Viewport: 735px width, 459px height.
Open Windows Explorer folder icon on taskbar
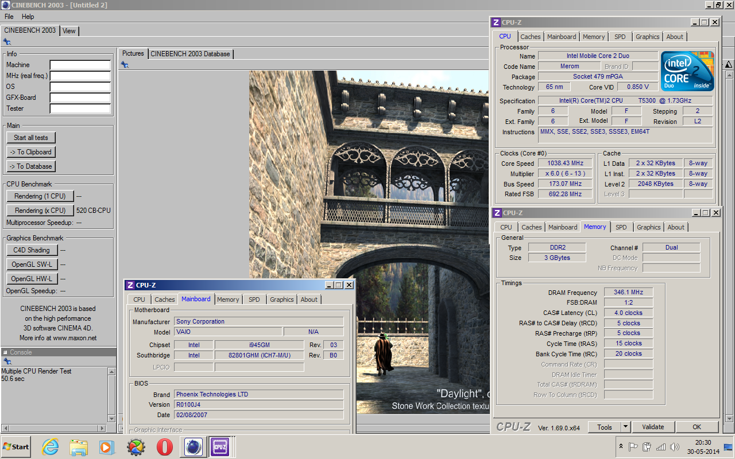(79, 447)
